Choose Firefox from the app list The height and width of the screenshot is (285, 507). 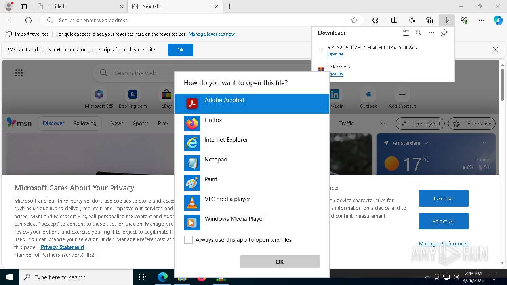point(252,123)
